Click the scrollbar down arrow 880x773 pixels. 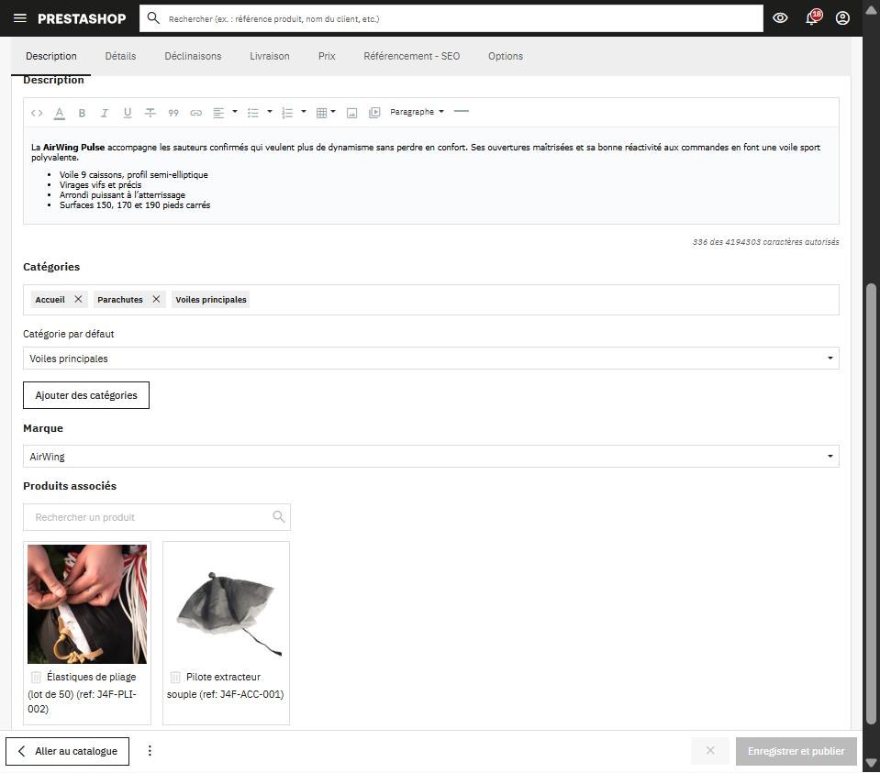coord(871,763)
